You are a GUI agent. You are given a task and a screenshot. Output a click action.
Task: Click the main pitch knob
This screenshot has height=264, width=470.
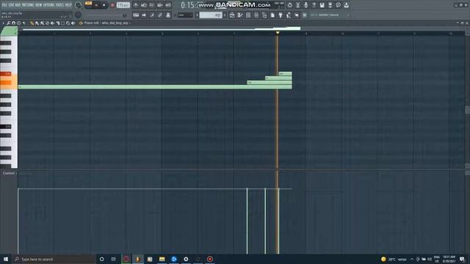[x=79, y=15]
